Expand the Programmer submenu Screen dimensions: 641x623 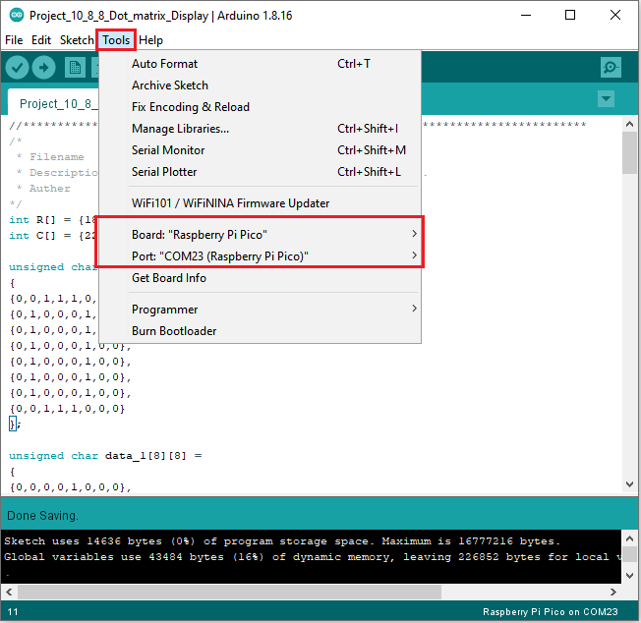point(260,310)
